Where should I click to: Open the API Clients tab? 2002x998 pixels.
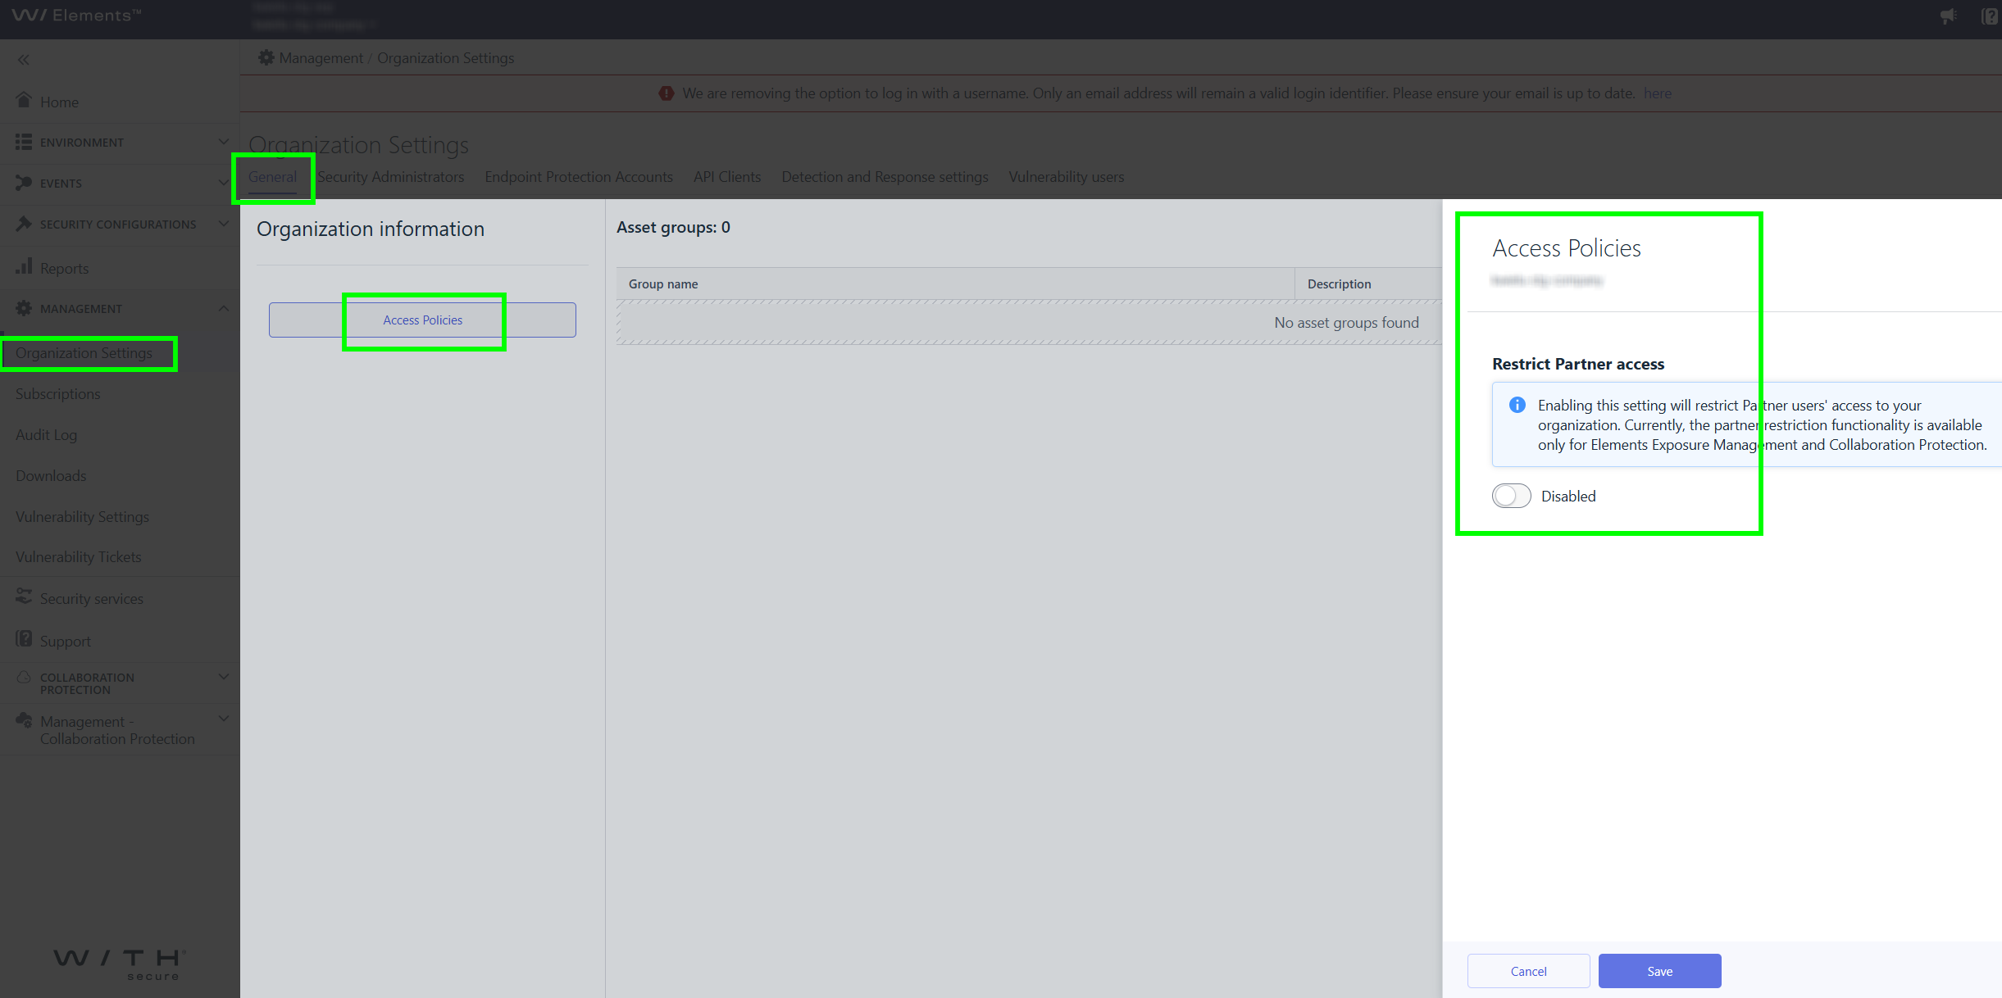click(727, 177)
